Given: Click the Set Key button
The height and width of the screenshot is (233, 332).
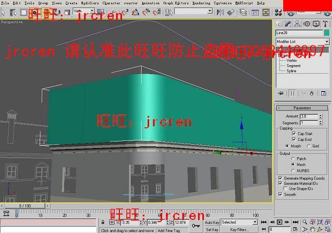Looking at the screenshot, I should tap(212, 230).
